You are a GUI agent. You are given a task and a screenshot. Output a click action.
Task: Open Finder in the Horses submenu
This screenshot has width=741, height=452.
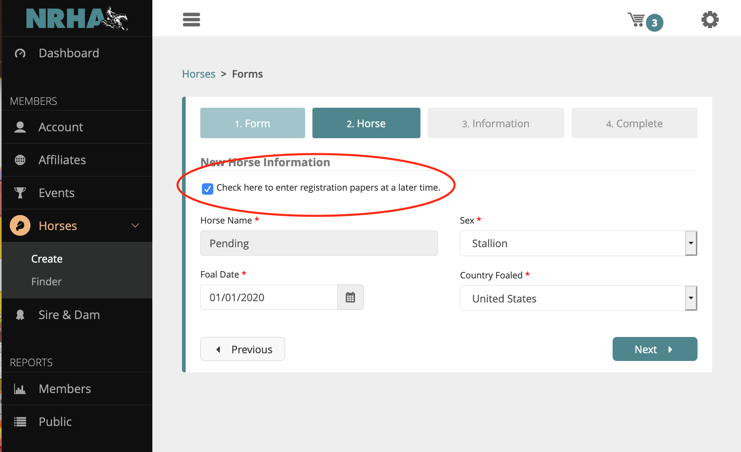[46, 282]
